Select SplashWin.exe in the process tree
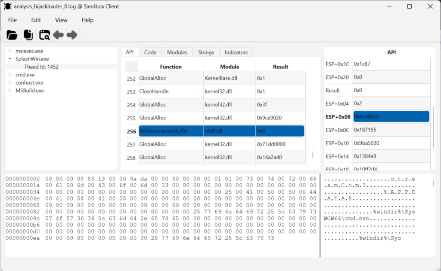 [x=32, y=59]
